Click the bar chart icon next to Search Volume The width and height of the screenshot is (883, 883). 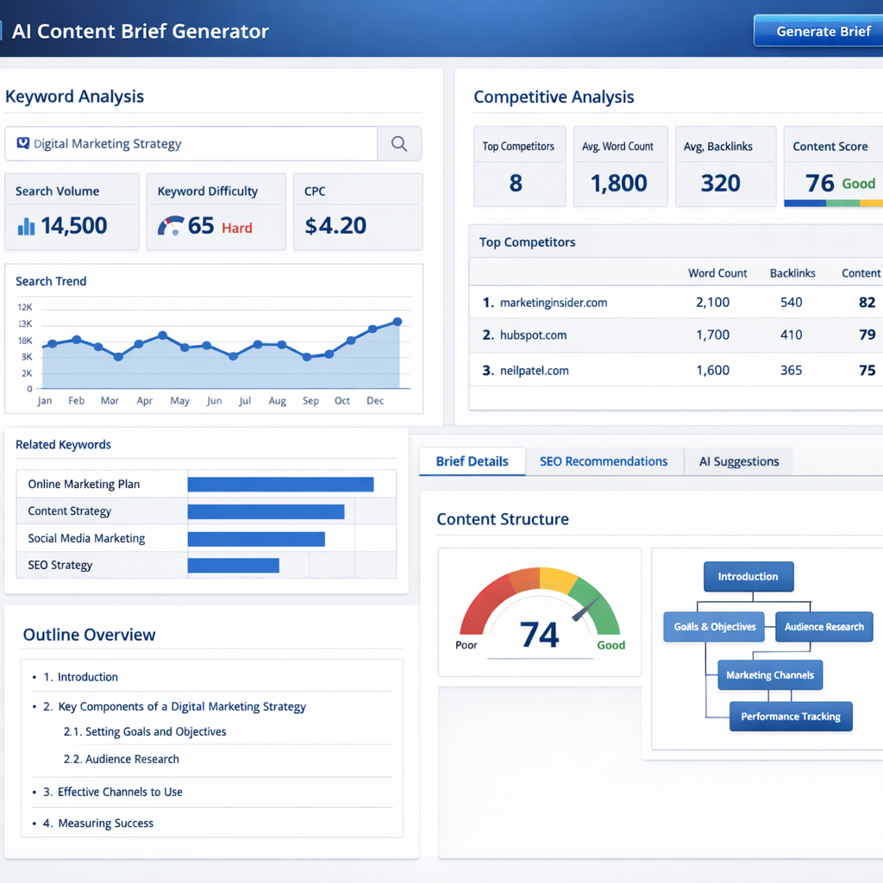[x=26, y=226]
